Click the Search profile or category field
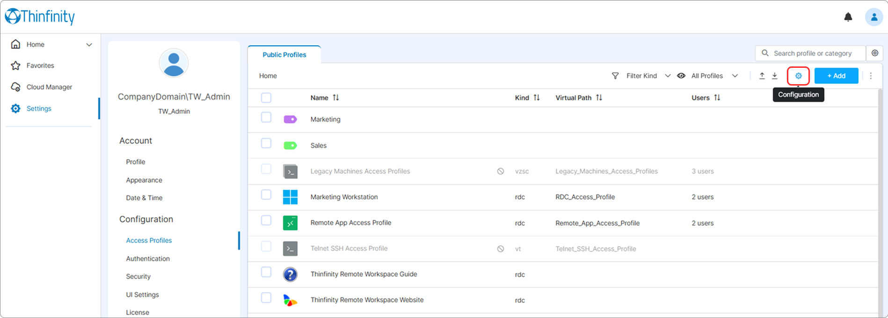This screenshot has width=888, height=318. coord(810,53)
